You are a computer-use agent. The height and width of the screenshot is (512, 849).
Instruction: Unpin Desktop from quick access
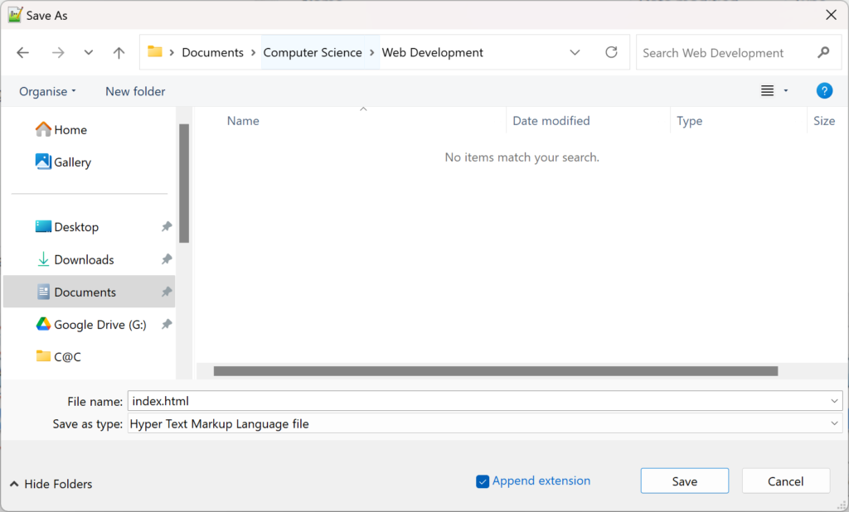point(167,227)
